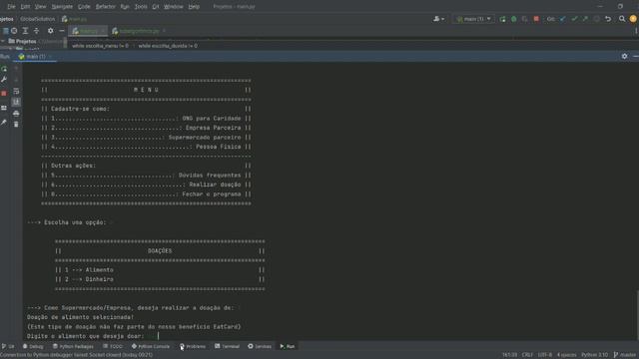Rollback changes with the undo arrow icon
Image resolution: width=639 pixels, height=359 pixels.
(x=608, y=19)
